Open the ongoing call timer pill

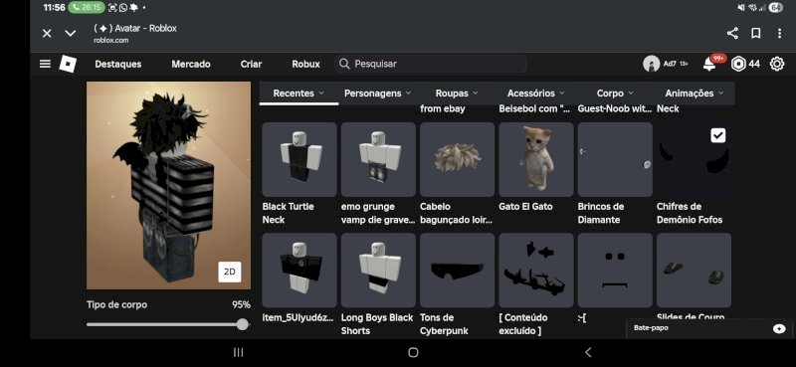(87, 8)
